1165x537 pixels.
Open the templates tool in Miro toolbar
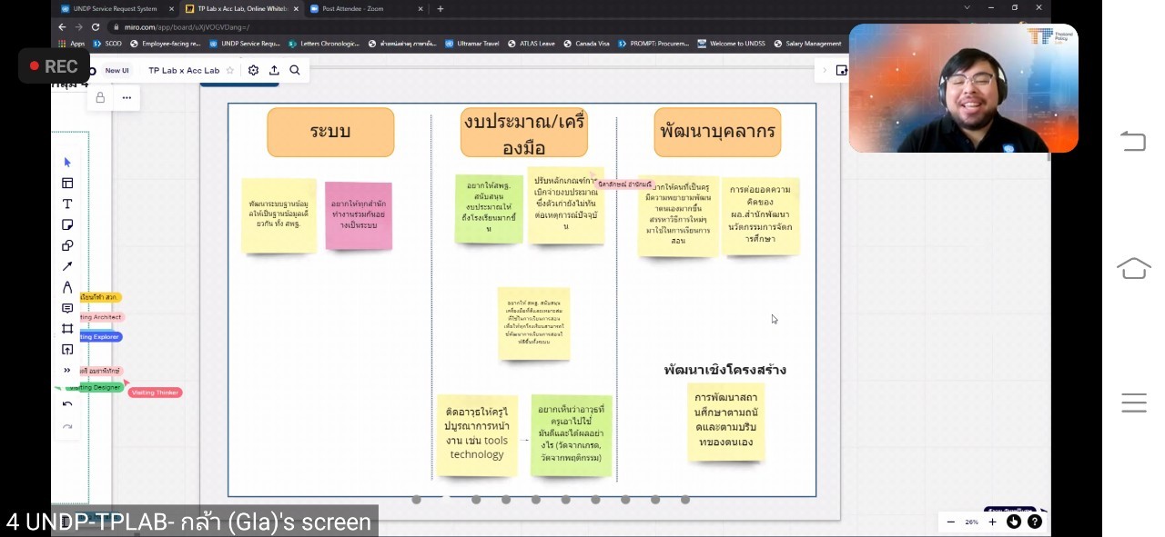point(67,183)
